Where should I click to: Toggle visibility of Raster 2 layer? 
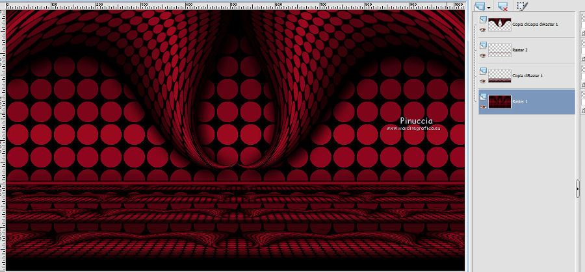point(483,56)
